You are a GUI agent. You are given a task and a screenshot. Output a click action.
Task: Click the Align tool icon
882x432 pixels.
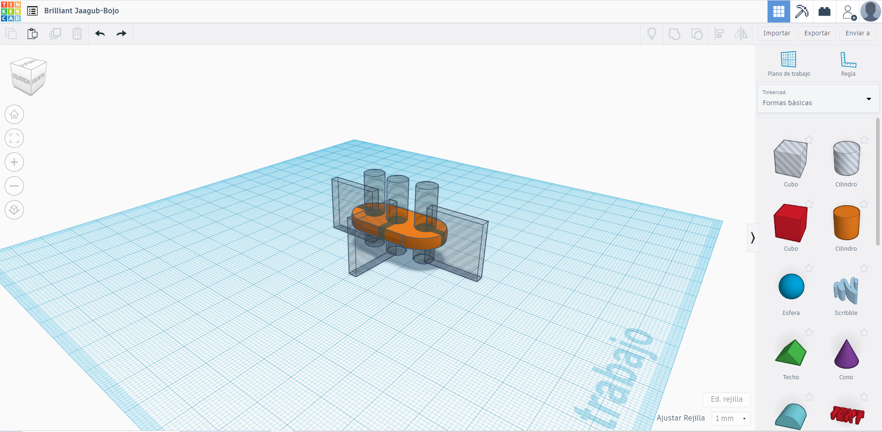coord(719,34)
